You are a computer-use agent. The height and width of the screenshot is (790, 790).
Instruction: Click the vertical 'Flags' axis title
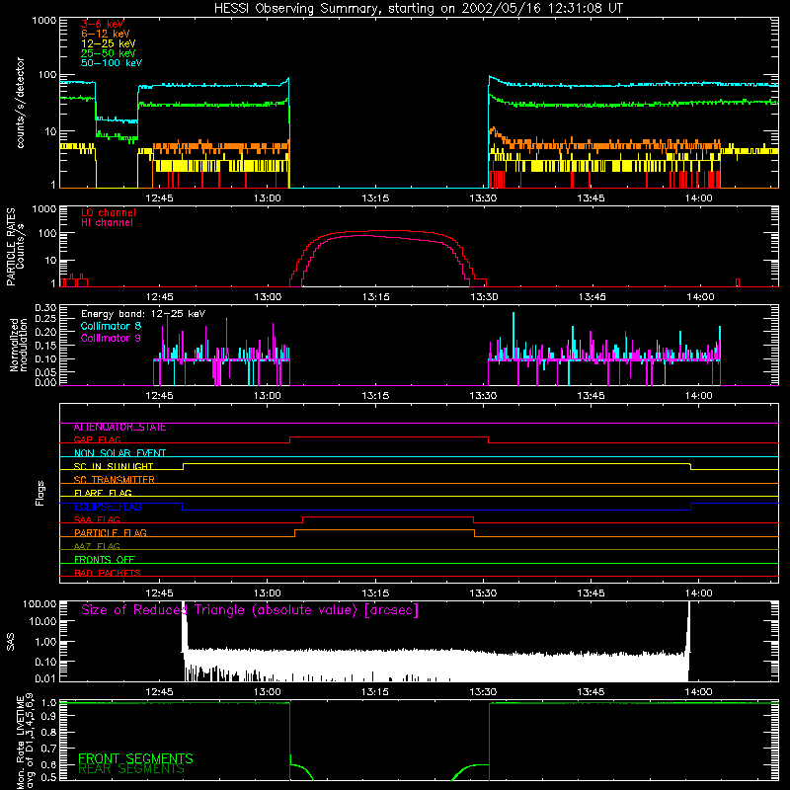(x=40, y=493)
